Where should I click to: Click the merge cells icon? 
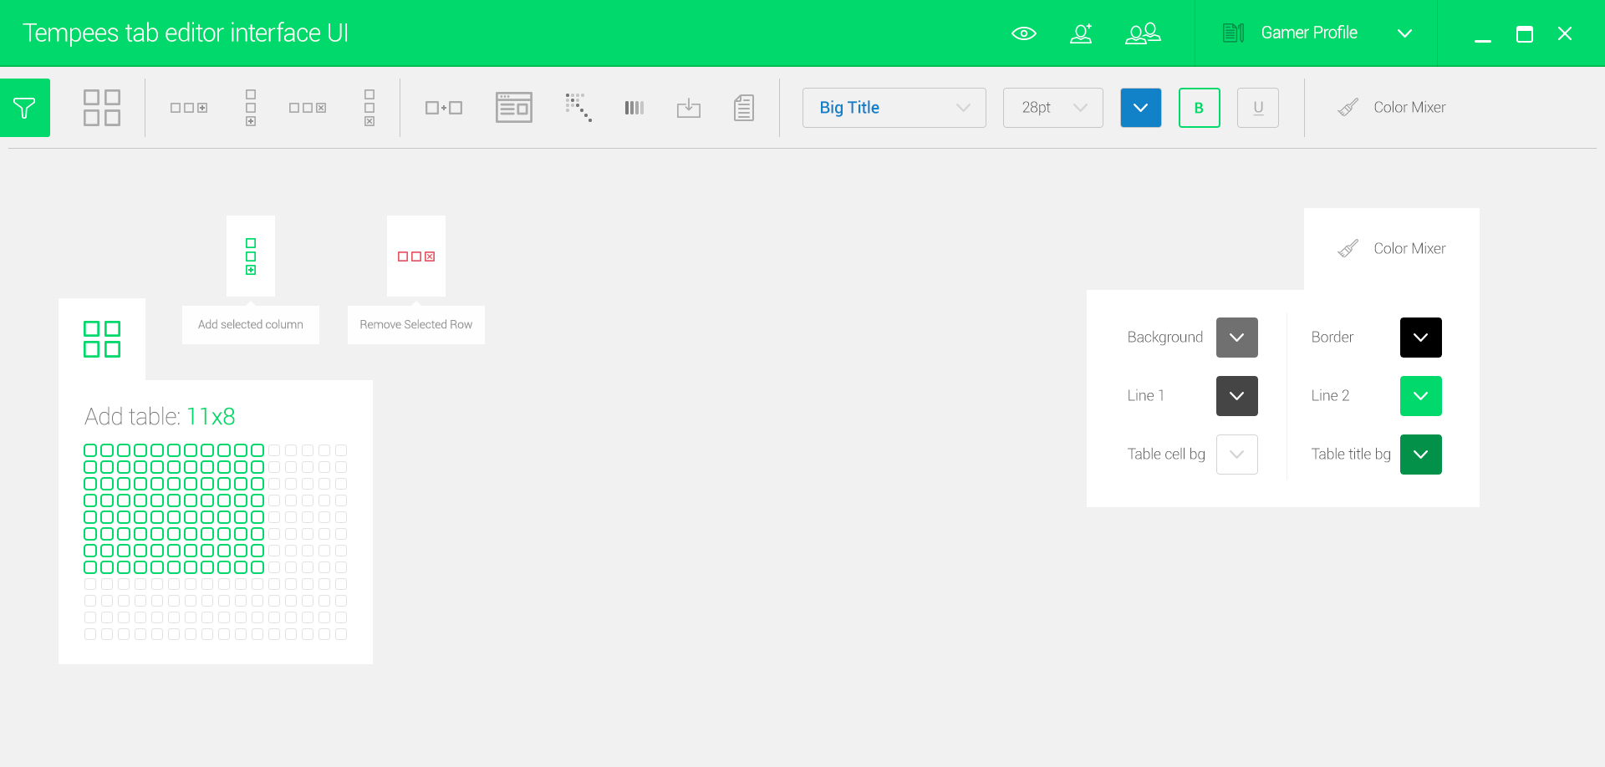point(443,108)
